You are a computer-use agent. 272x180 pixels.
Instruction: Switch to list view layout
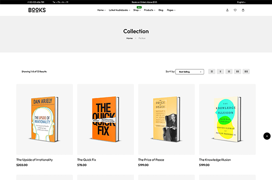(212, 71)
